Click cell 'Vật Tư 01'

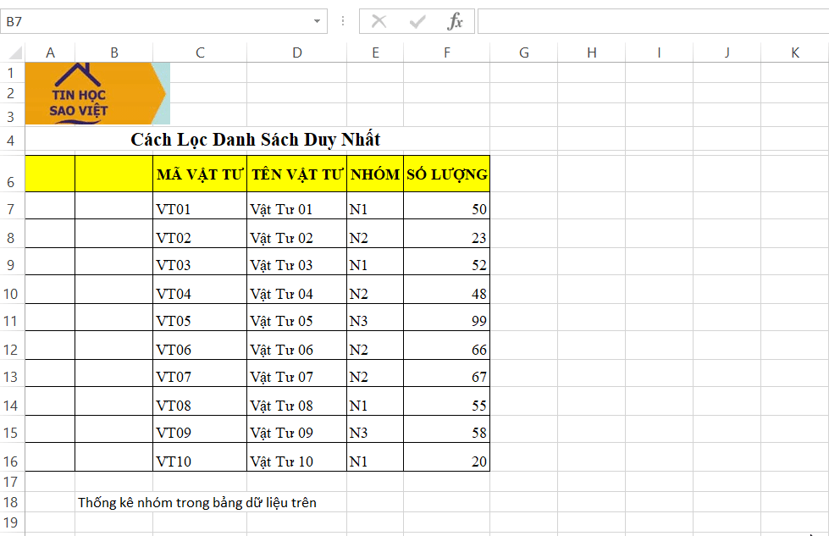[x=297, y=206]
